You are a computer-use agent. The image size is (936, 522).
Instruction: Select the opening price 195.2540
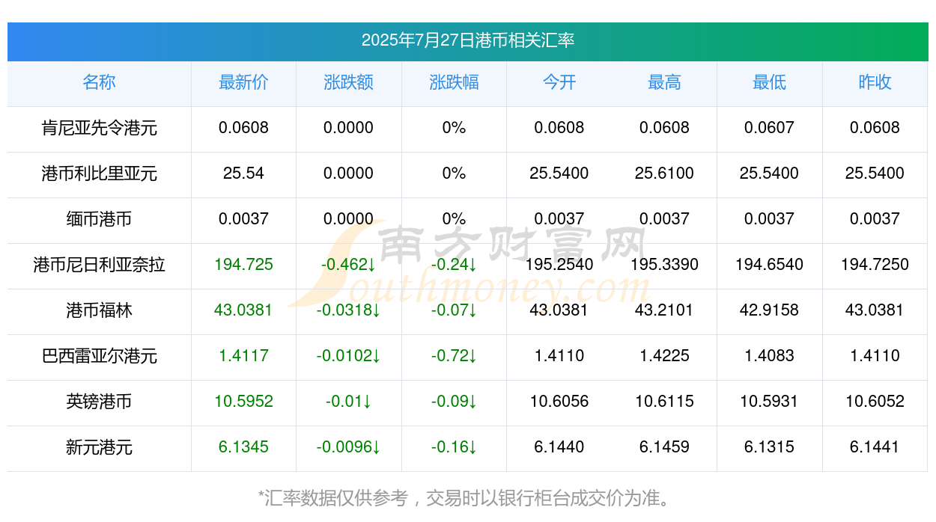pyautogui.click(x=559, y=265)
